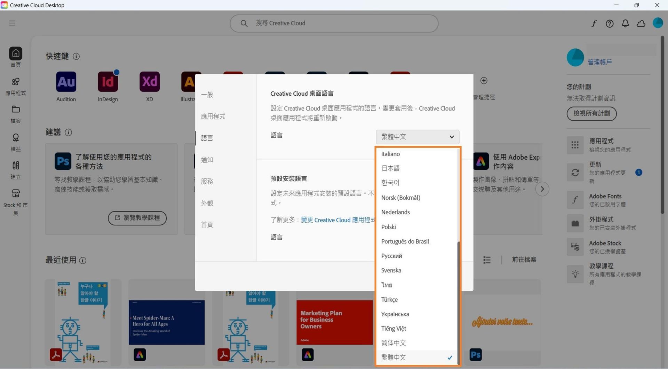Open the notifications bell icon
Viewport: 668px width, 369px height.
tap(625, 23)
